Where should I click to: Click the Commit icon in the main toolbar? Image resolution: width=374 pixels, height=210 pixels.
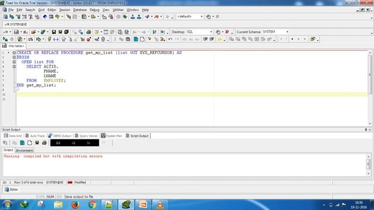pyautogui.click(x=133, y=17)
